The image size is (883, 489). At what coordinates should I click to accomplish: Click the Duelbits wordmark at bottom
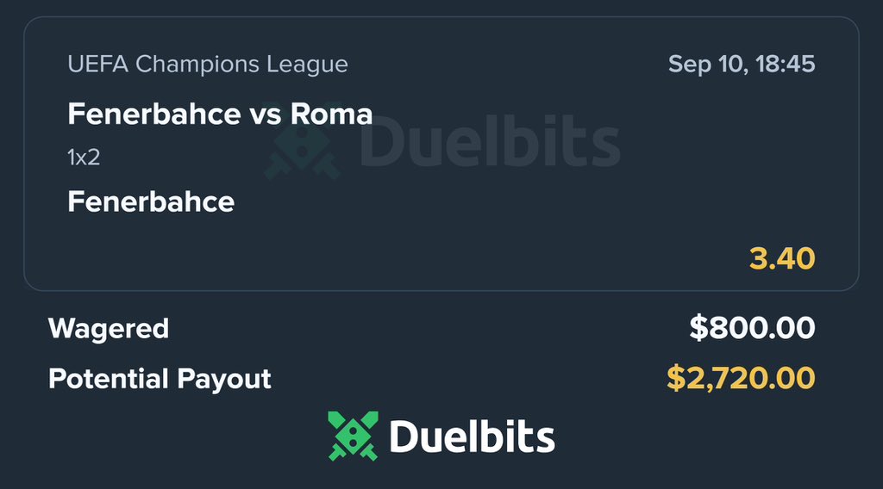pos(472,436)
